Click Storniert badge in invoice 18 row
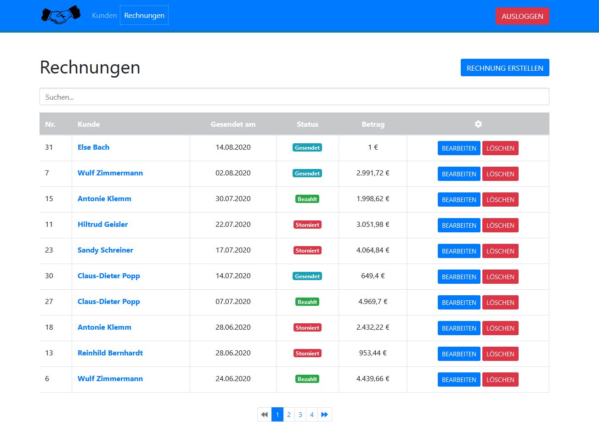 307,327
